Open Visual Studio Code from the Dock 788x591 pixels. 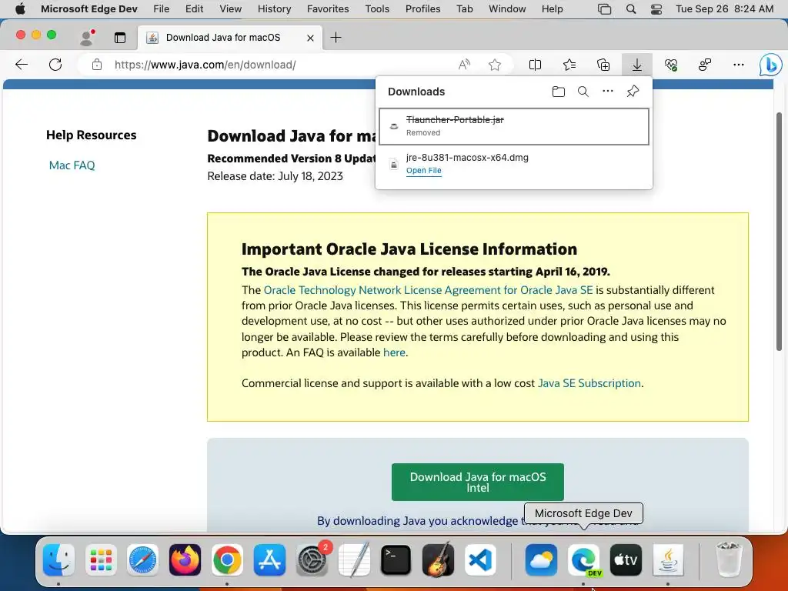(x=480, y=559)
